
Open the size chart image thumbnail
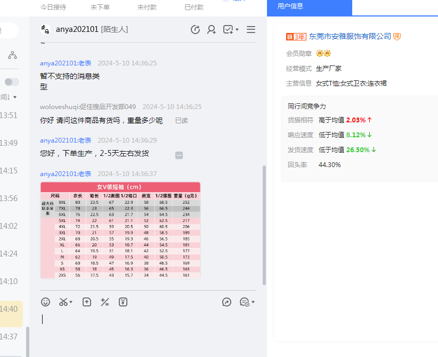click(120, 230)
